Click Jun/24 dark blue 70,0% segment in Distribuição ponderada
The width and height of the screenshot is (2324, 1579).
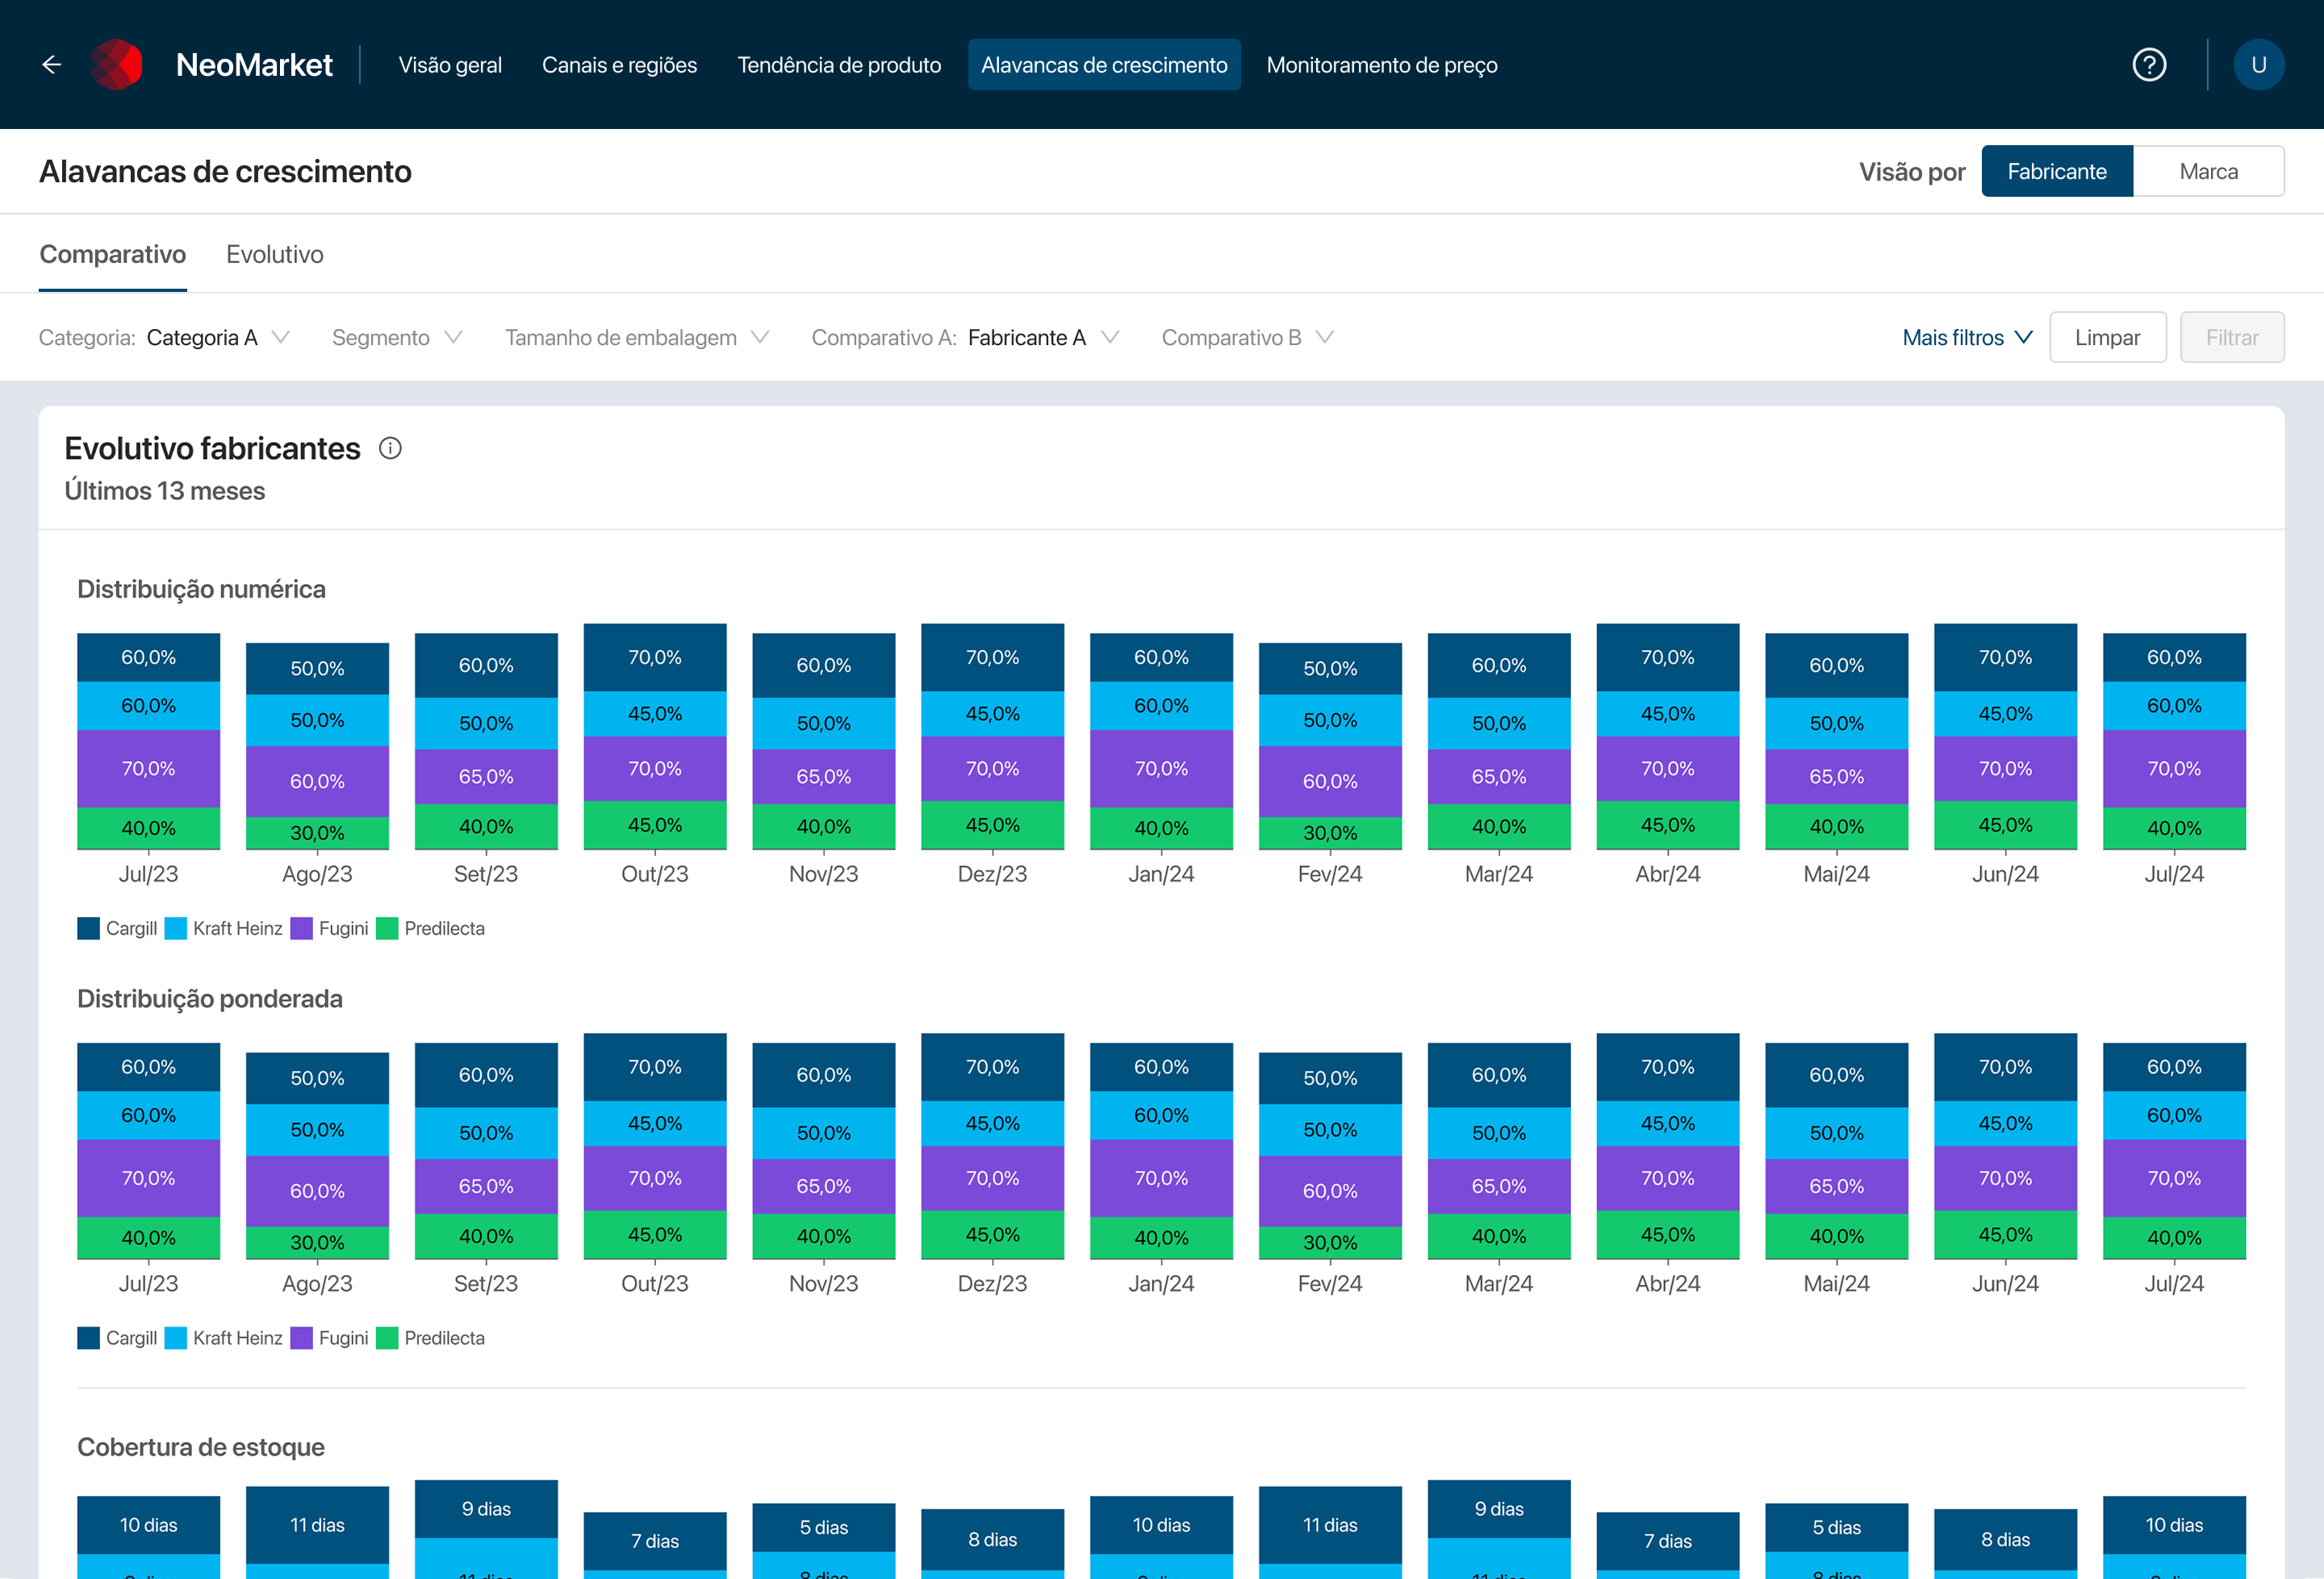(x=2005, y=1068)
